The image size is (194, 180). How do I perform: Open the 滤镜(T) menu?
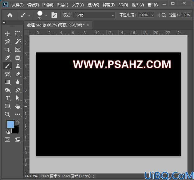pos(109,5)
